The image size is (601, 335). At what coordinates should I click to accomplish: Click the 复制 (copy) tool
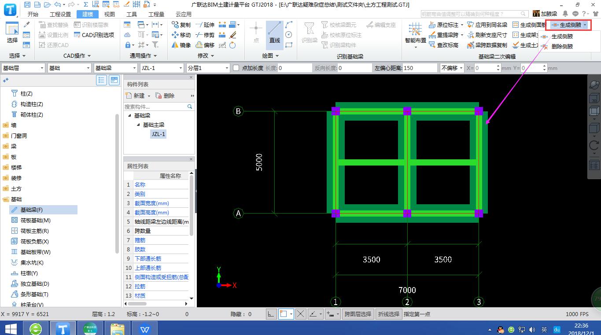tap(181, 25)
